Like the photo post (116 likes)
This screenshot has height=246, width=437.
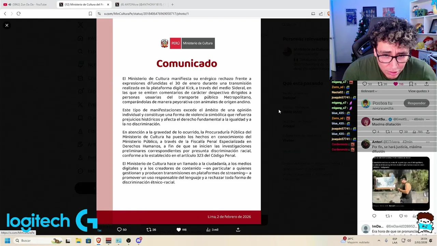point(181,230)
